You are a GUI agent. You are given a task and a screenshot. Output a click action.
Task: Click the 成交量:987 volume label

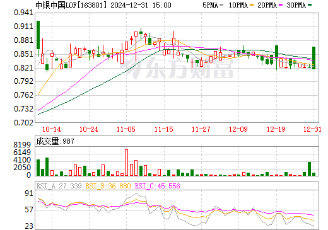(x=56, y=141)
